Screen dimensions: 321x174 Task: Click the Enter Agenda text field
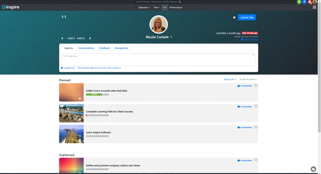pyautogui.click(x=159, y=60)
